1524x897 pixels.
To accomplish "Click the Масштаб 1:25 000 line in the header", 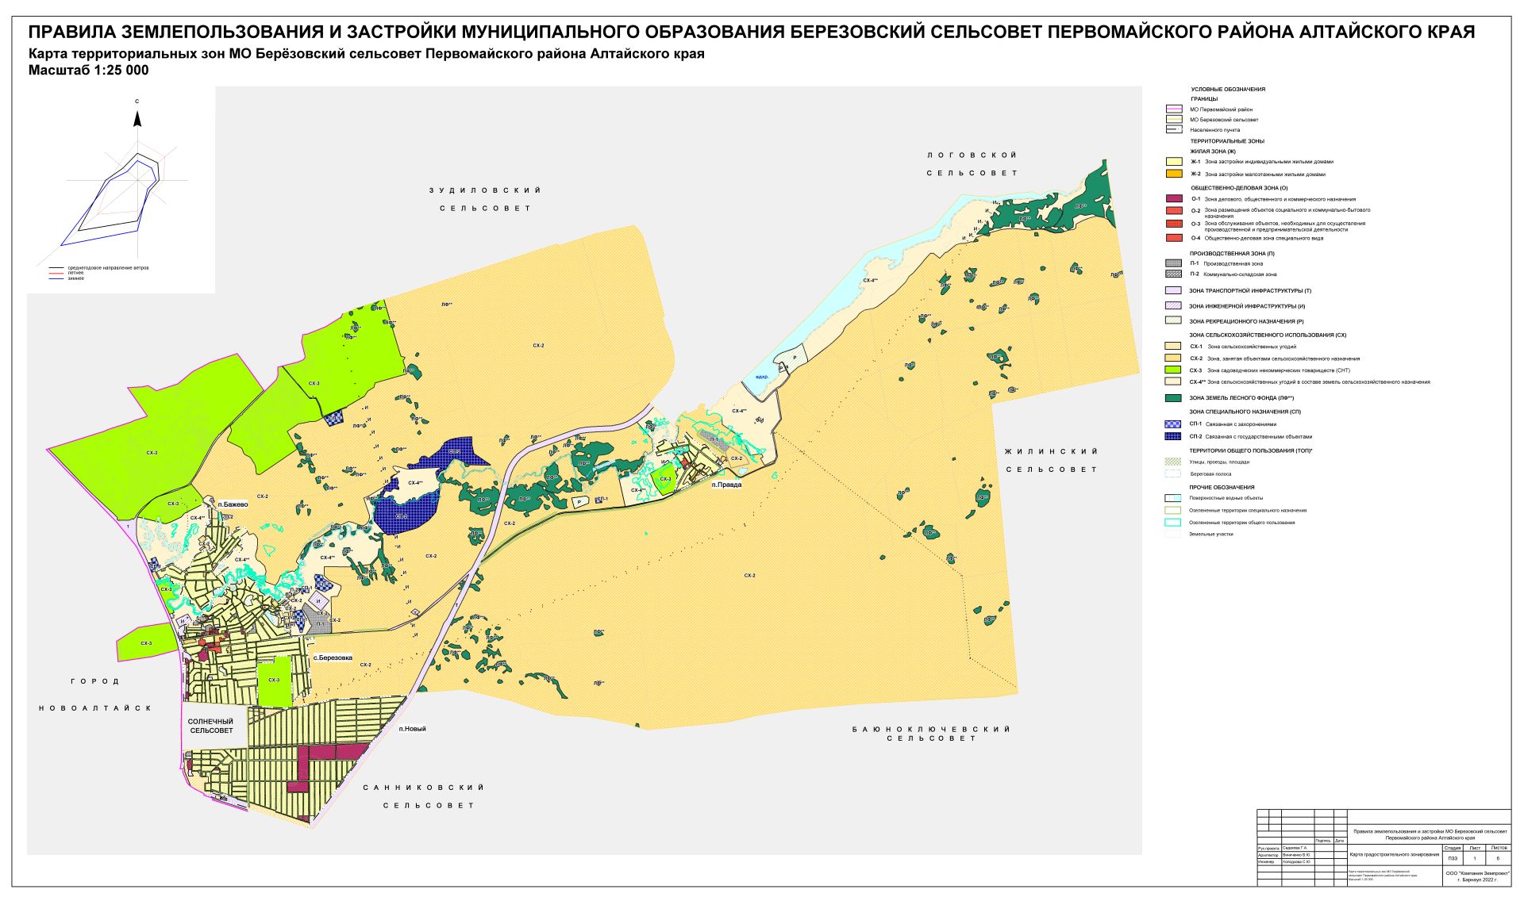I will [x=88, y=70].
